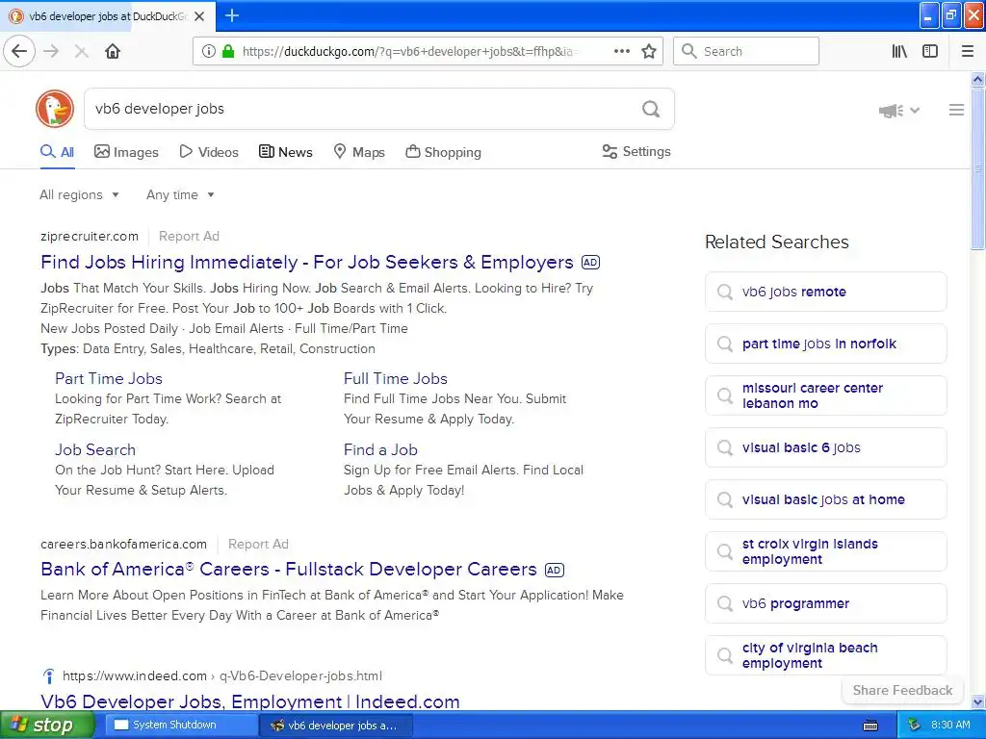This screenshot has height=739, width=986.
Task: Click the indeed.com result URL text
Action: click(222, 676)
